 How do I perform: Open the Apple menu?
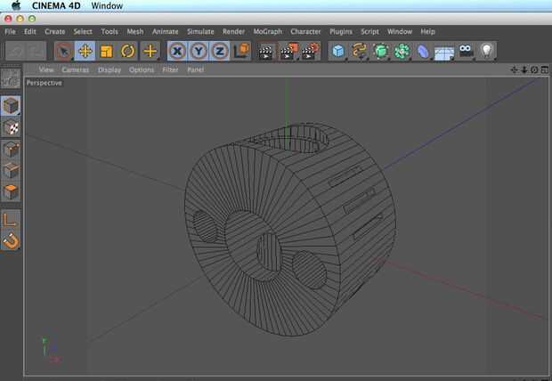click(16, 5)
